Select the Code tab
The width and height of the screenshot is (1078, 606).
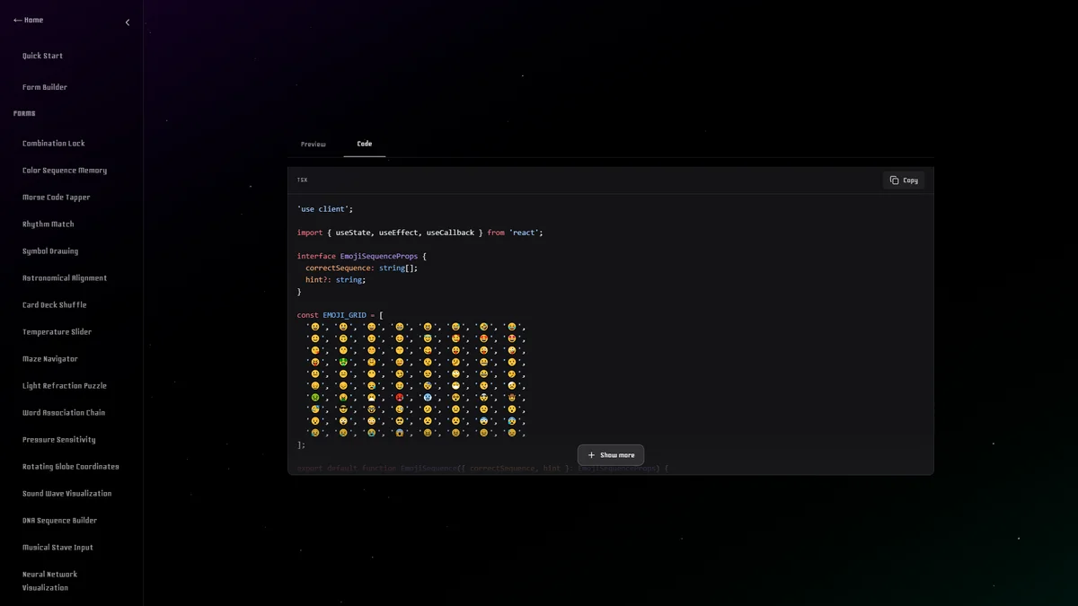click(x=364, y=144)
